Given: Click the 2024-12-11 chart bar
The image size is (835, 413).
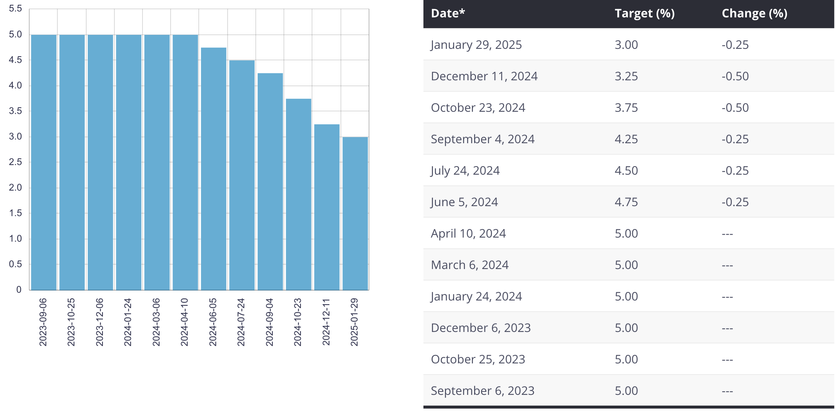Looking at the screenshot, I should (327, 207).
